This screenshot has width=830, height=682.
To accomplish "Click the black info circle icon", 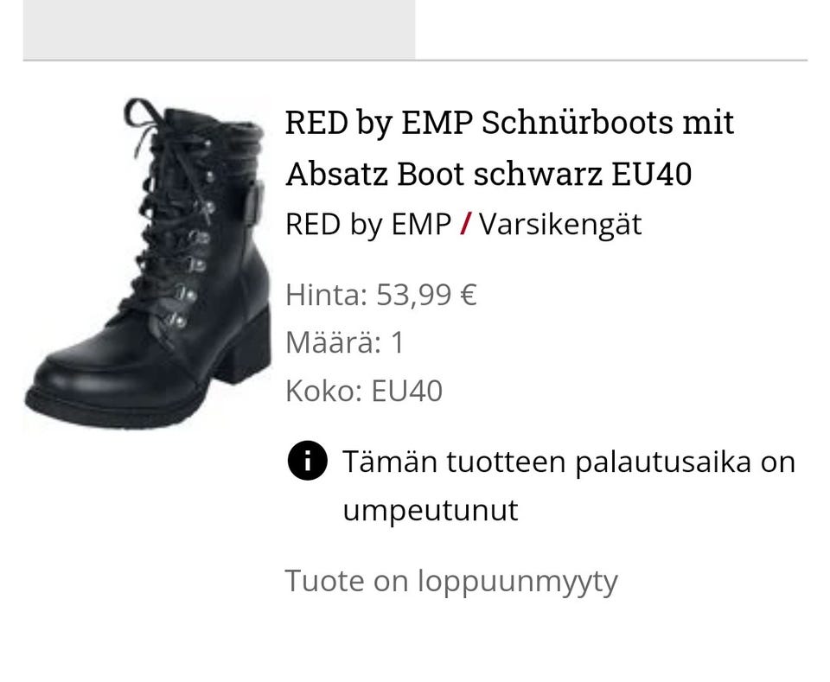I will [x=308, y=461].
